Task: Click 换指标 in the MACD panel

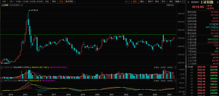Action: pos(170,81)
